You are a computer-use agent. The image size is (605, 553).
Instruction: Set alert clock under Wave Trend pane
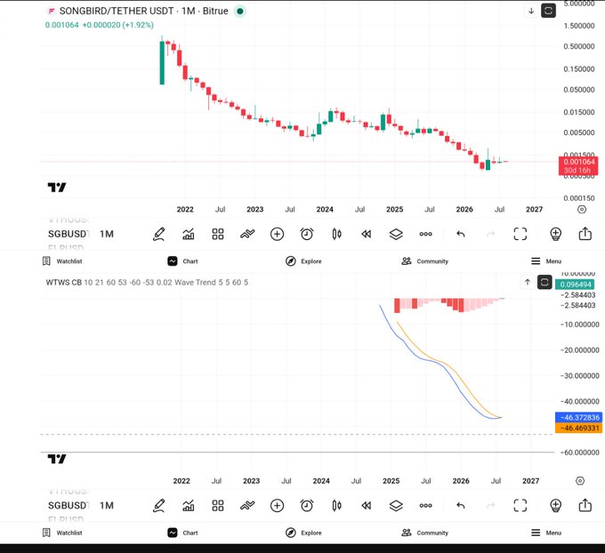307,505
